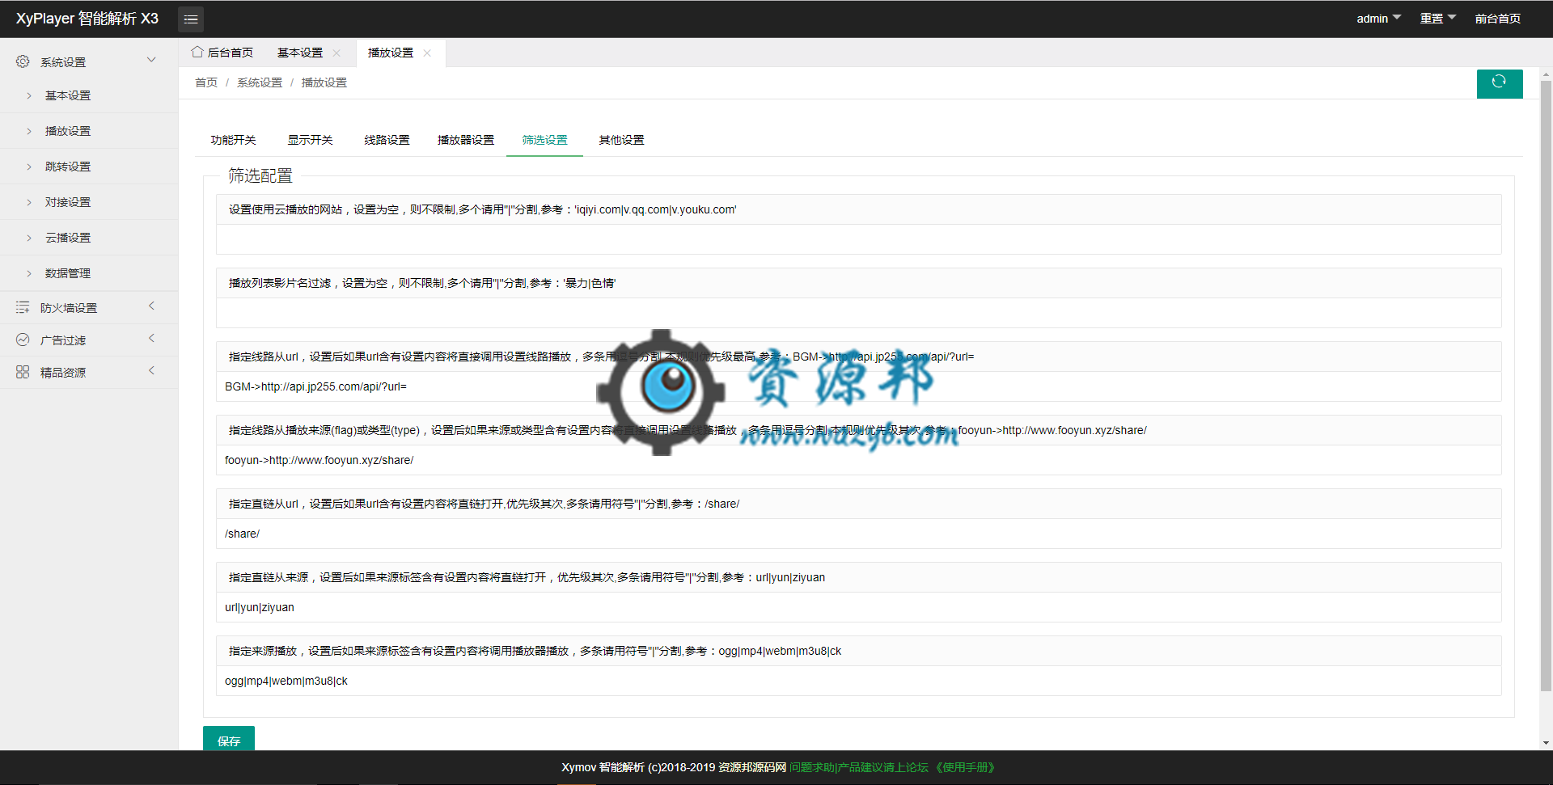
Task: Edit the BGM->http://api.jp255.com/api/?url= field
Action: click(858, 386)
